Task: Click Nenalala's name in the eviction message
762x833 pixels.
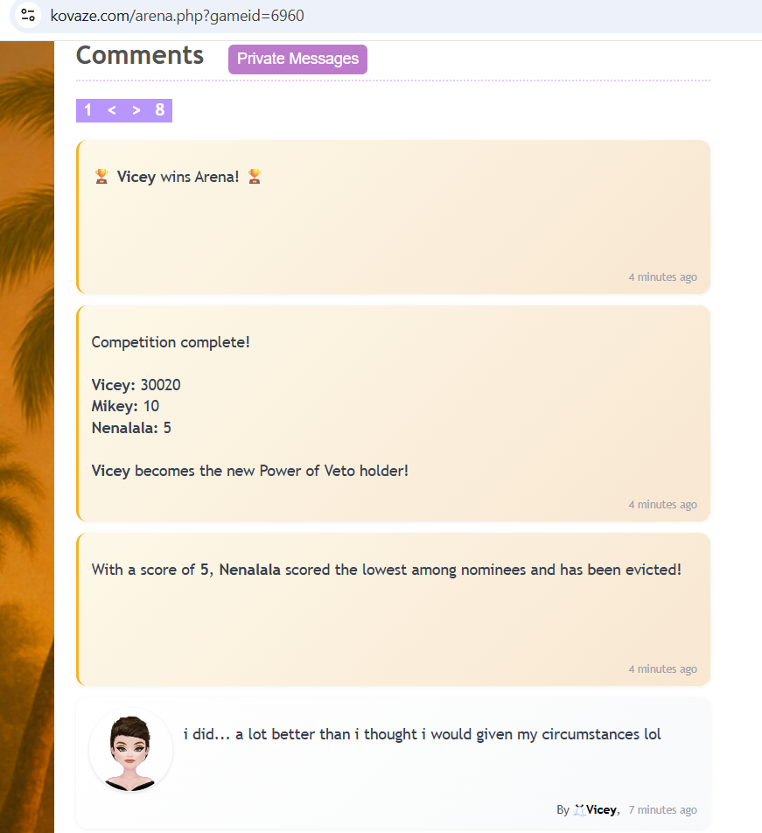Action: tap(249, 570)
